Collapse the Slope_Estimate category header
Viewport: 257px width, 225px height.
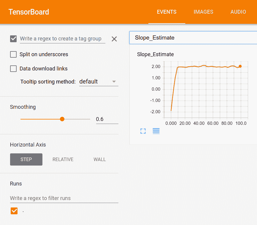click(193, 38)
